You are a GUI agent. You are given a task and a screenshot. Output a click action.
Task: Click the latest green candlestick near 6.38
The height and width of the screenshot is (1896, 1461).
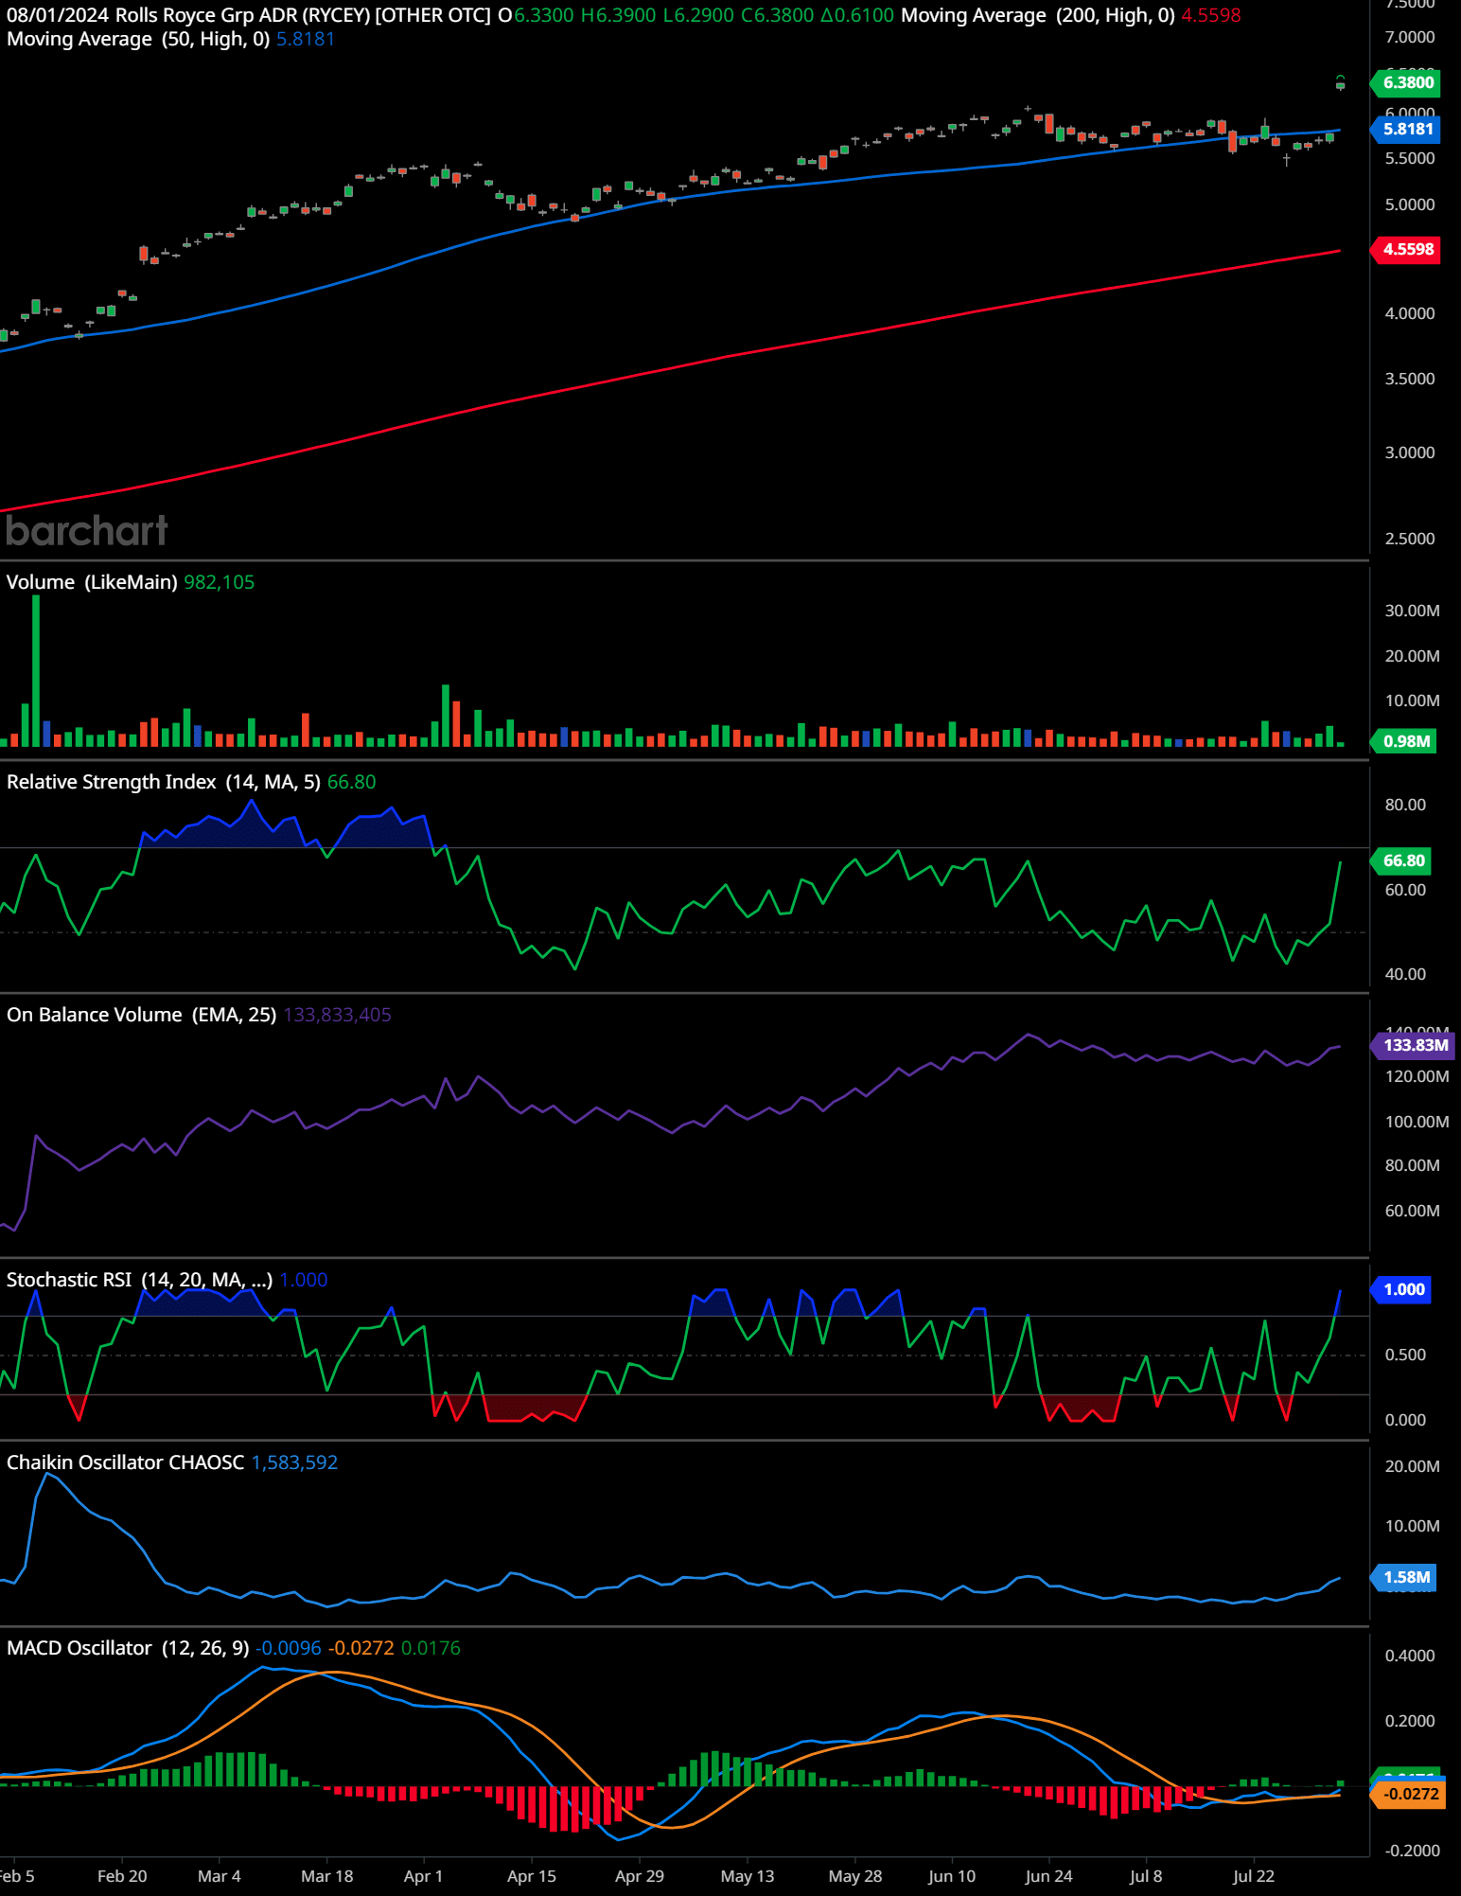click(x=1340, y=84)
